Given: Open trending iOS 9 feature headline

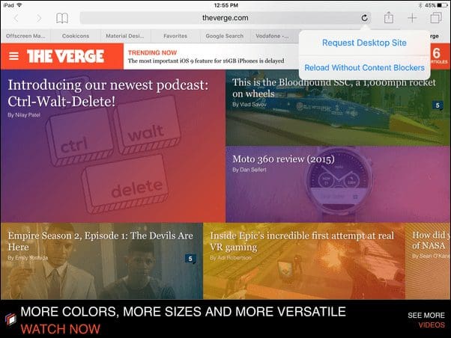Looking at the screenshot, I should 206,61.
